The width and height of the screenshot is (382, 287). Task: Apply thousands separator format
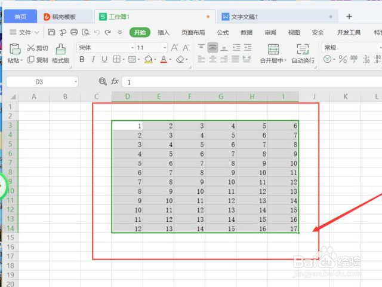click(x=354, y=59)
